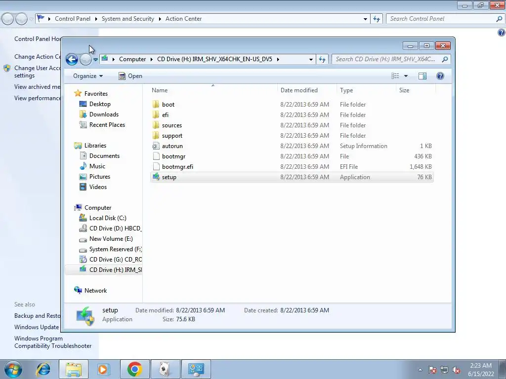The height and width of the screenshot is (379, 506).
Task: Open the recent pages dropdown arrow in Explorer
Action: click(x=95, y=60)
